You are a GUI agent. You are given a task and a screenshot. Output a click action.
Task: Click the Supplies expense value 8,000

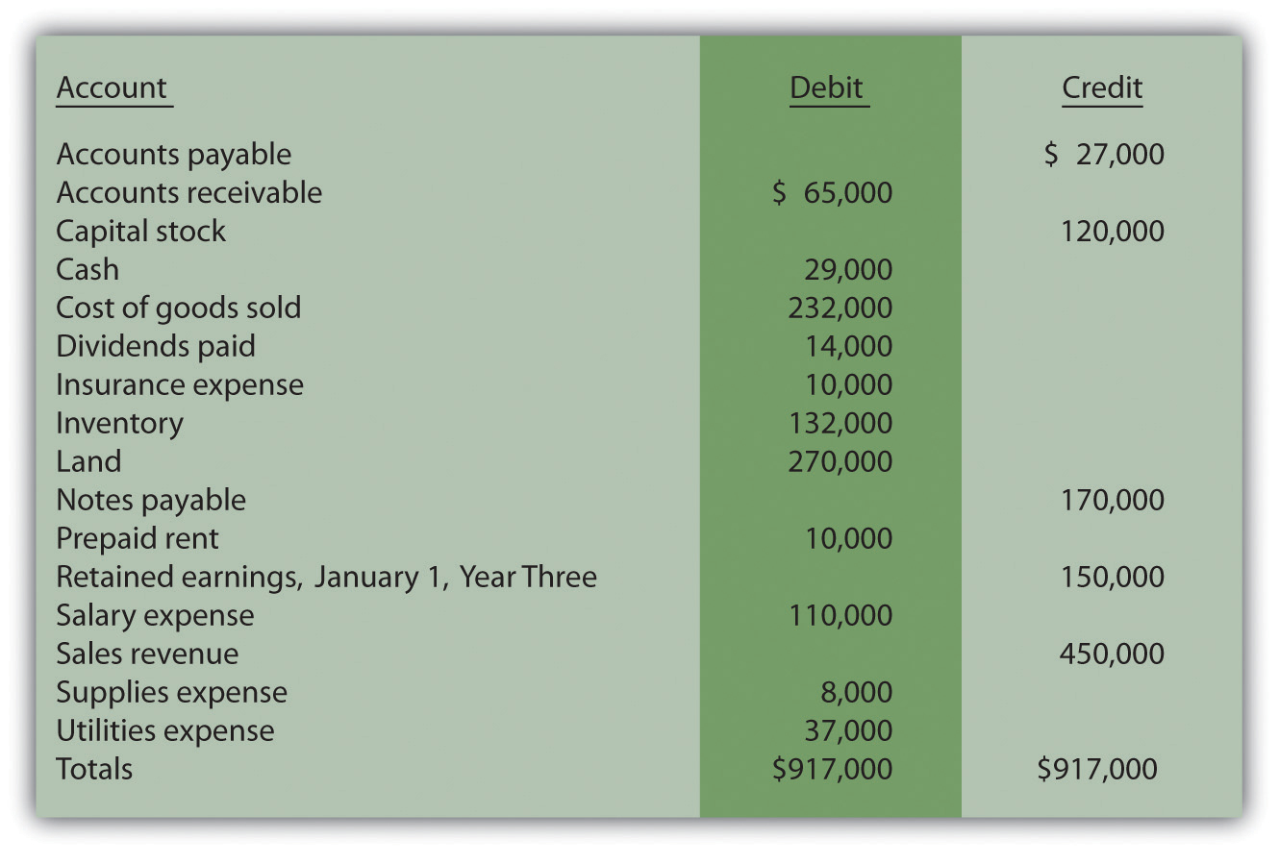click(x=856, y=692)
